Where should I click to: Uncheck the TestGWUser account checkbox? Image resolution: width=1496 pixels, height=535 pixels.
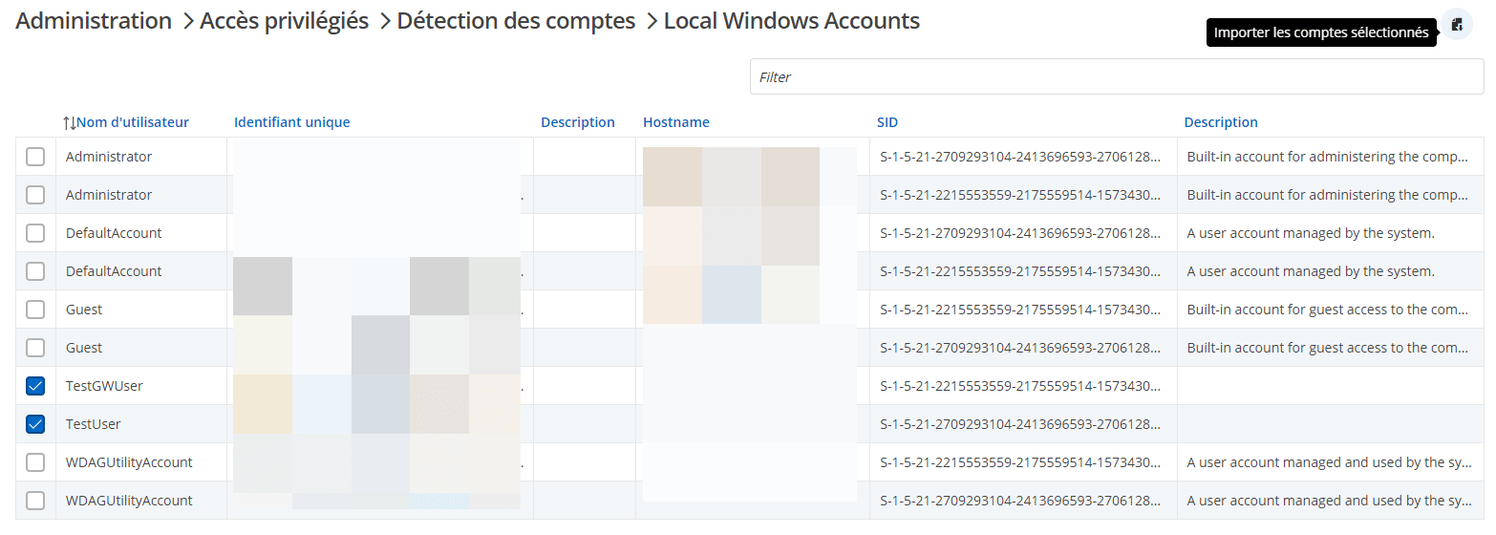point(35,386)
